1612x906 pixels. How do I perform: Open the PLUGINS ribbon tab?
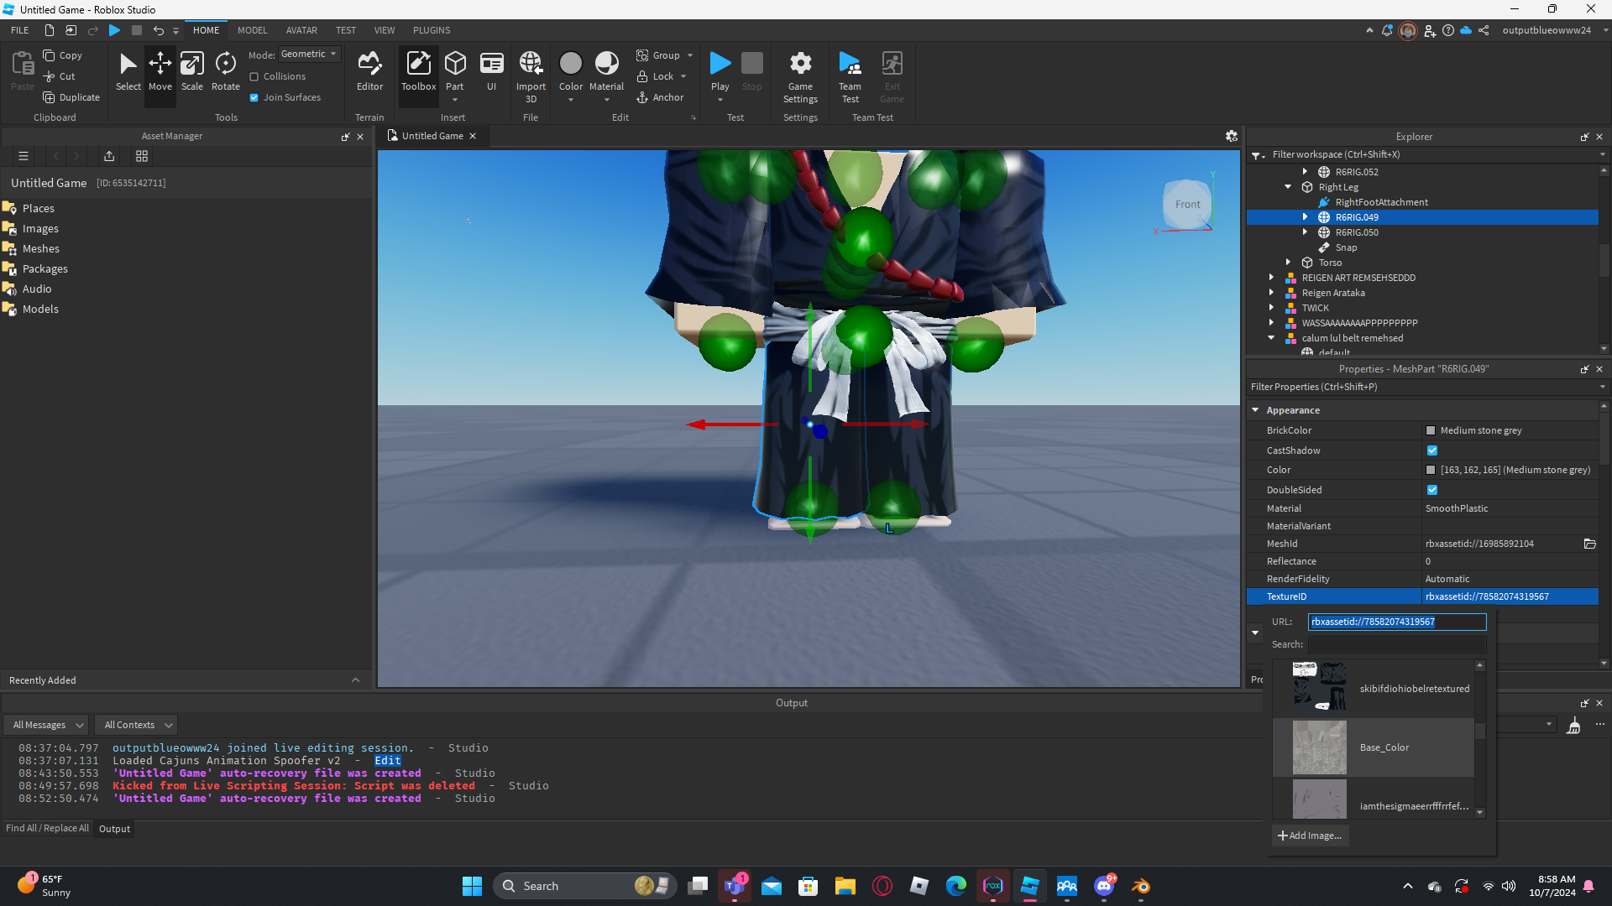(432, 30)
